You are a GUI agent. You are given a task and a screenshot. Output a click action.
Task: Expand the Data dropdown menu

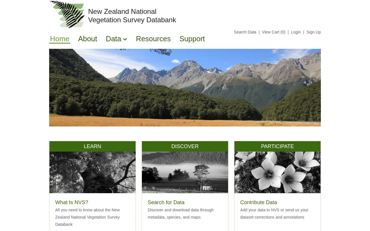click(116, 39)
